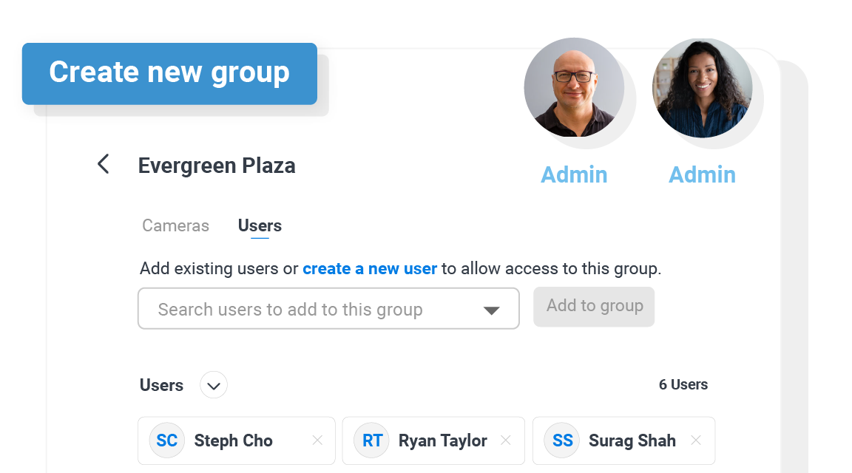Screen dimensions: 852x473
Task: Click the curly-haired woman's admin photo
Action: tap(702, 87)
